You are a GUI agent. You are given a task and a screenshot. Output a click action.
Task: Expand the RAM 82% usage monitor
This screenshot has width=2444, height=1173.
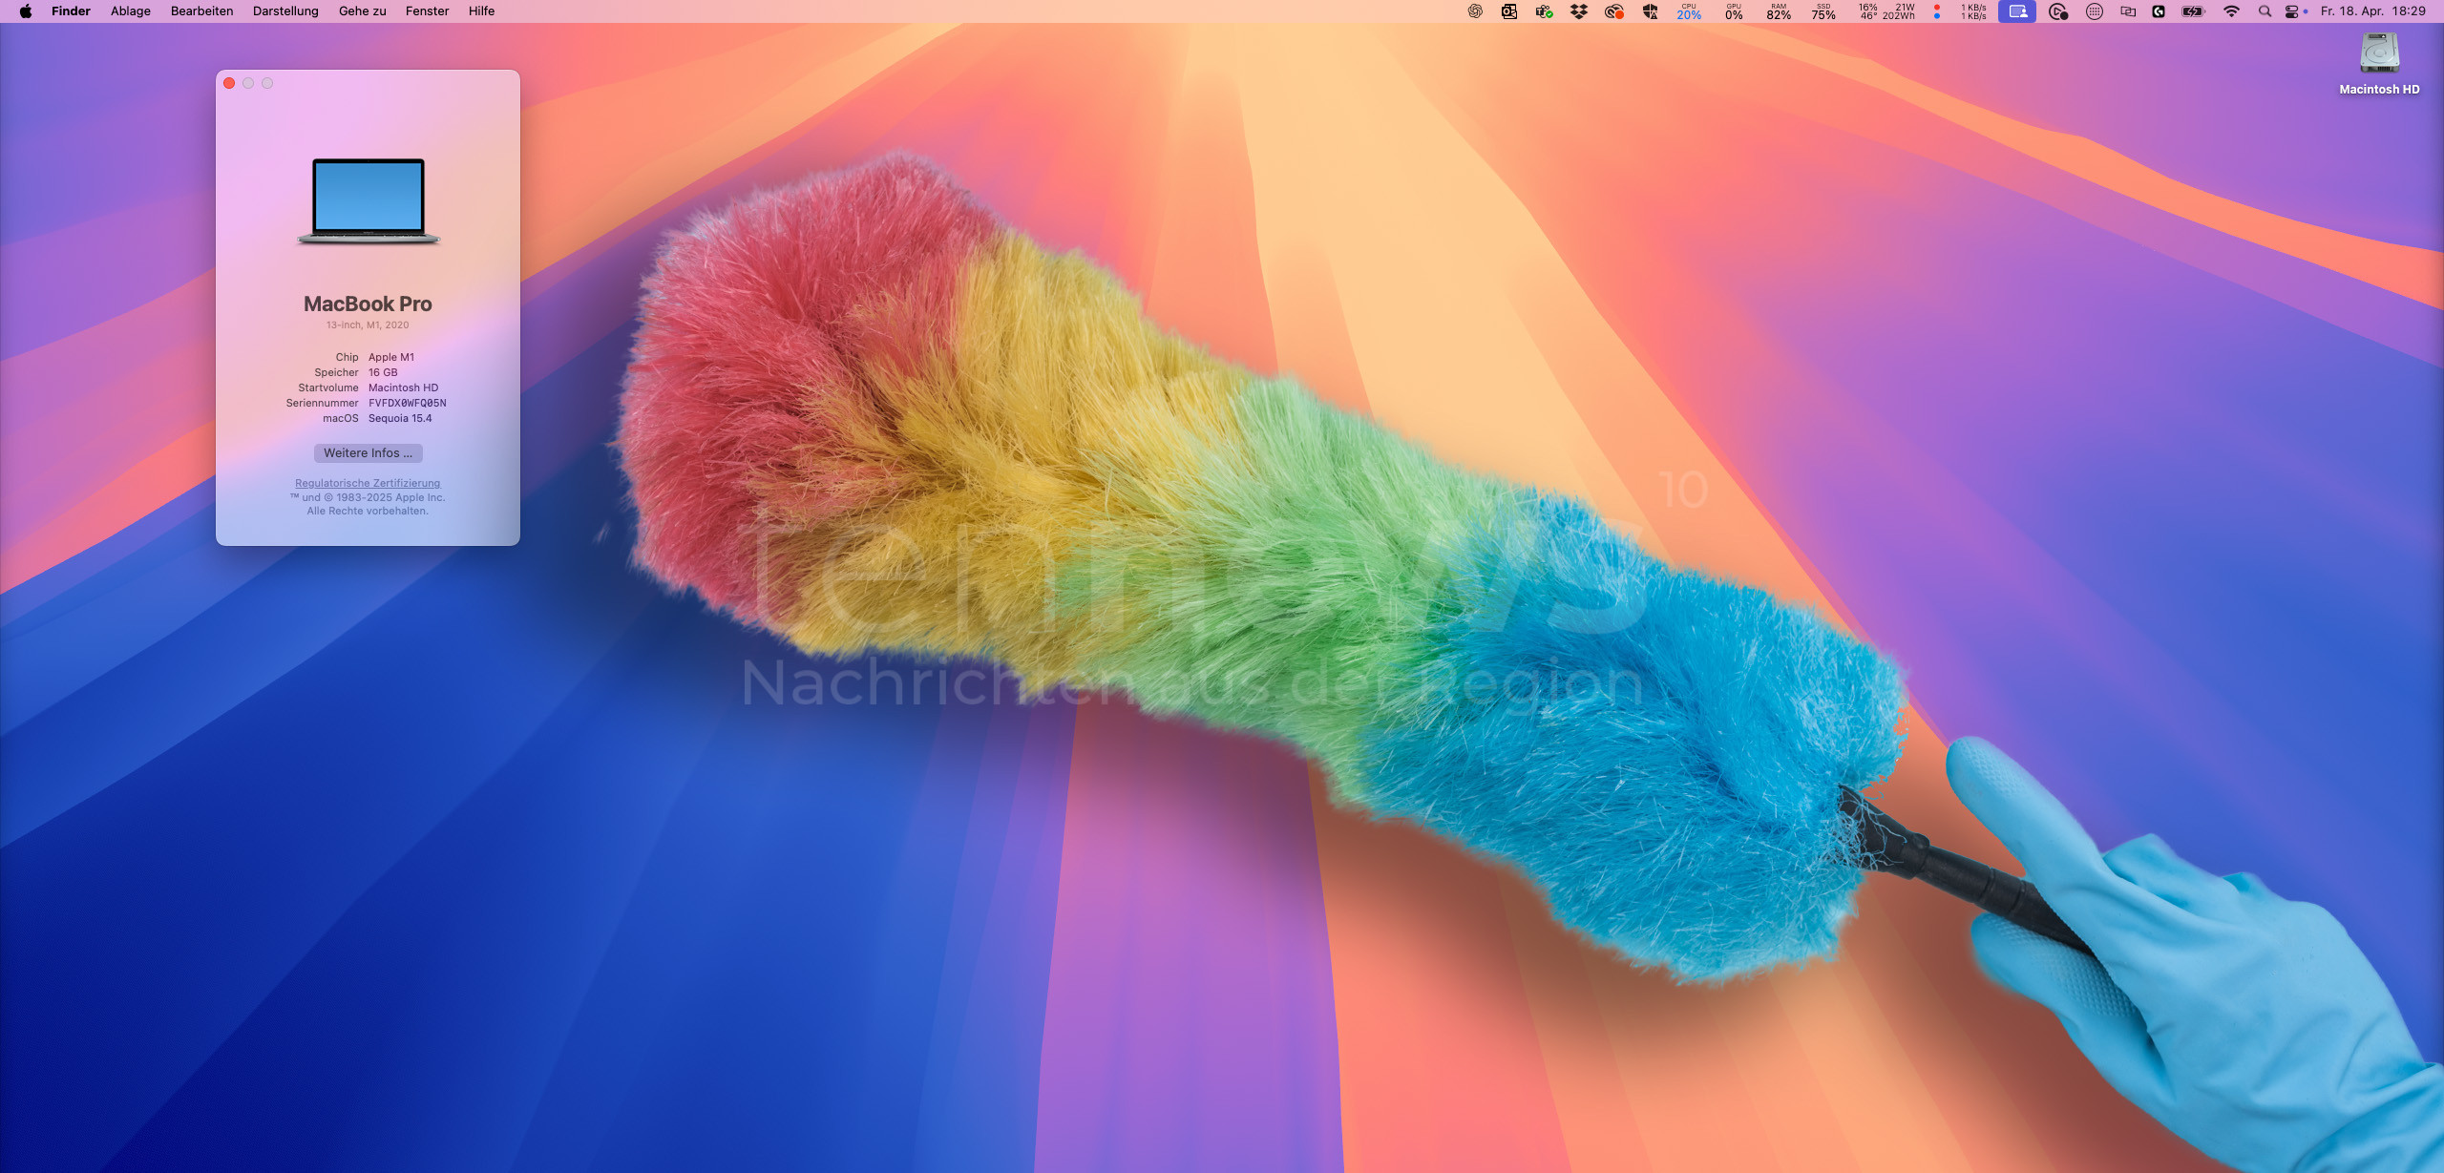1779,11
